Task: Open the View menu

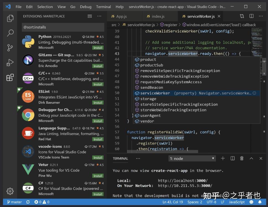Action: click(61, 7)
